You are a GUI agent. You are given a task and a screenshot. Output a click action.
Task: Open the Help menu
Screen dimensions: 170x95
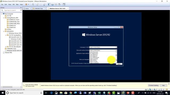tap(21, 4)
